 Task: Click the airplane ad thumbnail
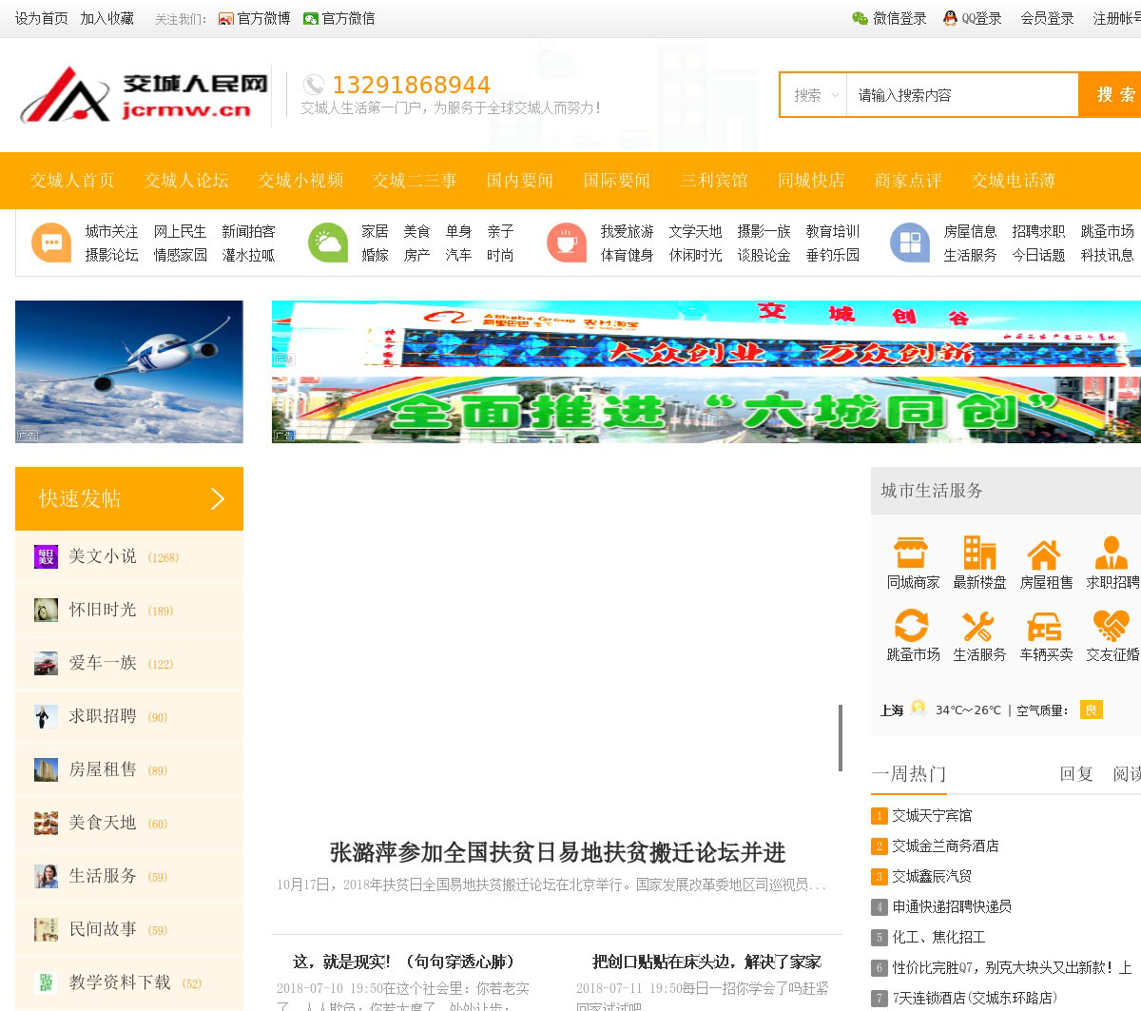point(129,372)
